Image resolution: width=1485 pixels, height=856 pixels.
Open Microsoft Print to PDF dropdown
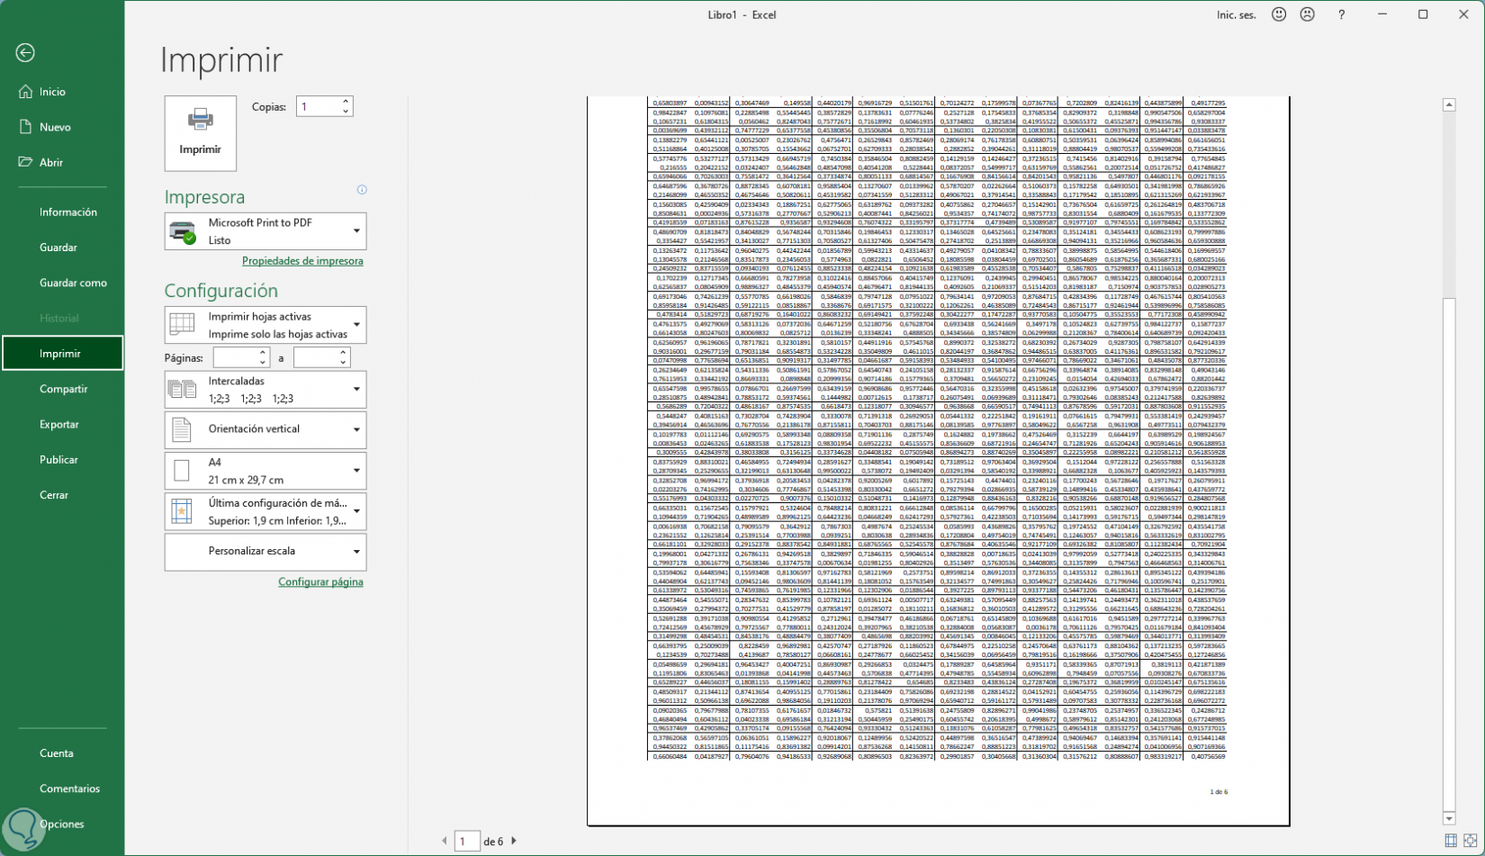265,231
